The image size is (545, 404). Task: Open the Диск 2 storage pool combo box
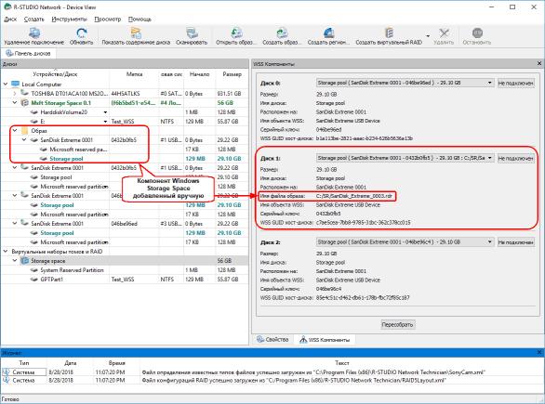click(x=405, y=241)
